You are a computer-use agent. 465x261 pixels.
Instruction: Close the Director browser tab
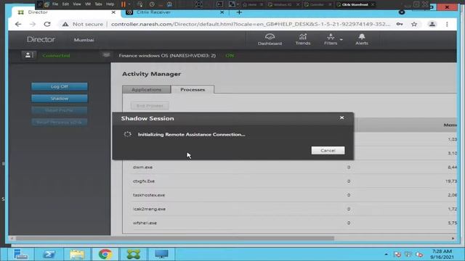point(113,12)
